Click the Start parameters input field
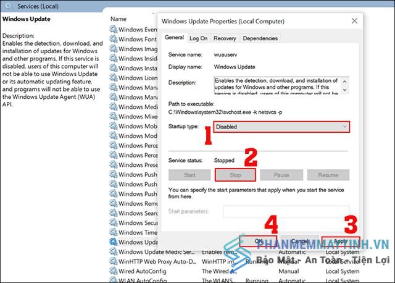This screenshot has width=395, height=283. point(286,211)
